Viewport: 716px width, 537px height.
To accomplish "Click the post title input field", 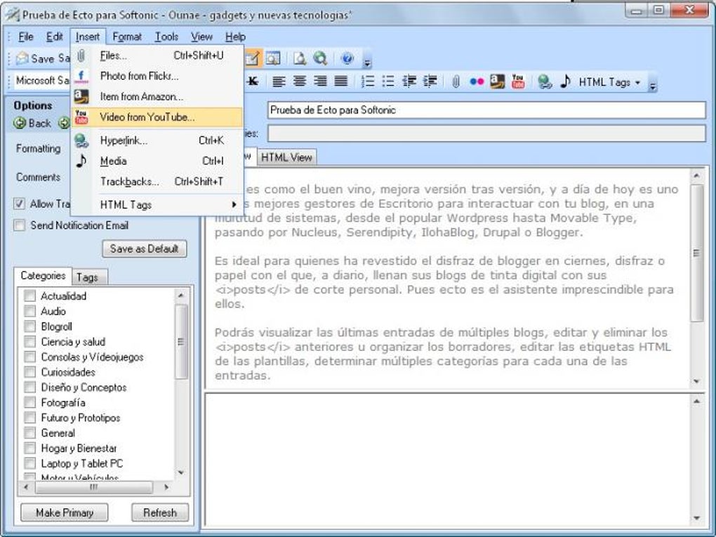I will pyautogui.click(x=486, y=110).
